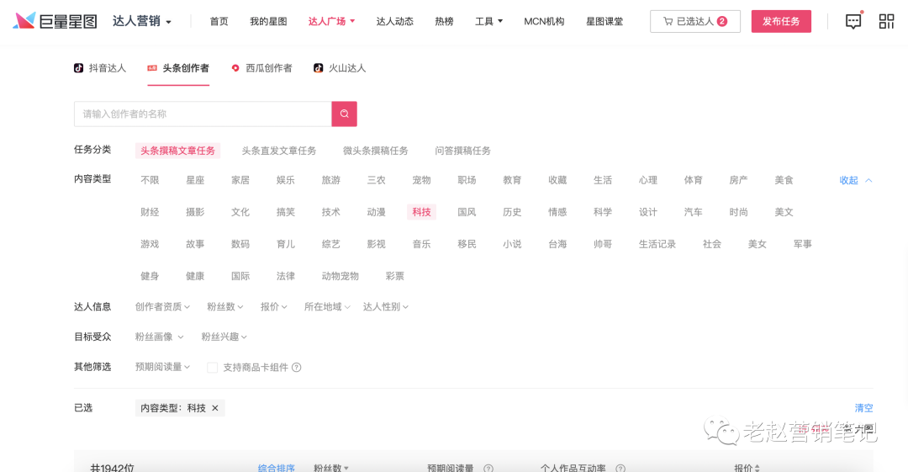This screenshot has width=908, height=472.
Task: Open the 创作者资质 filter dropdown
Action: (x=162, y=307)
